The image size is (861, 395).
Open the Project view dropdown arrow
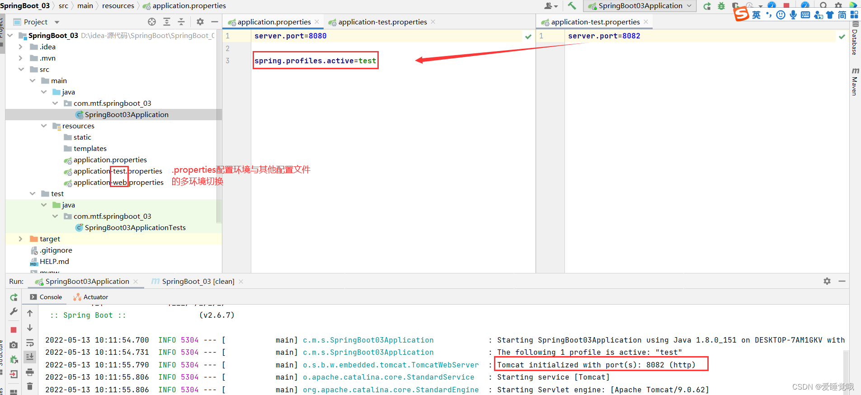coord(57,22)
